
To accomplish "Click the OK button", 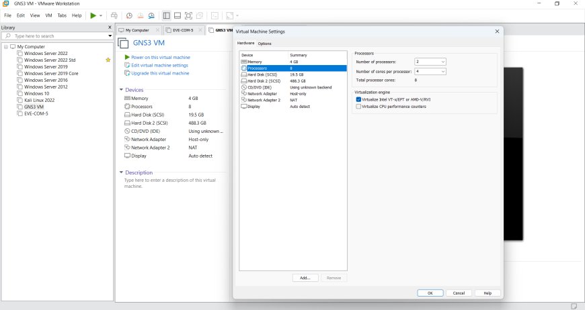I will click(x=430, y=293).
